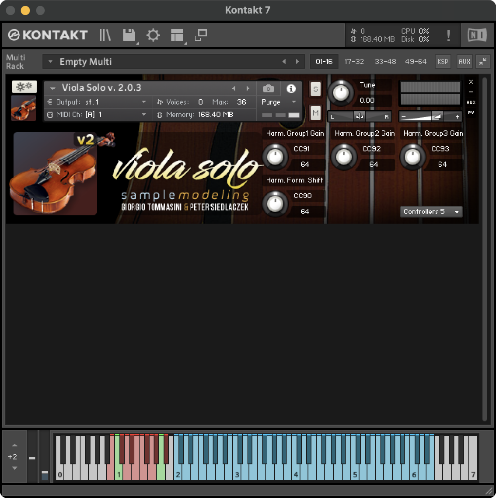Increase instrument volume plus button

[x=458, y=117]
